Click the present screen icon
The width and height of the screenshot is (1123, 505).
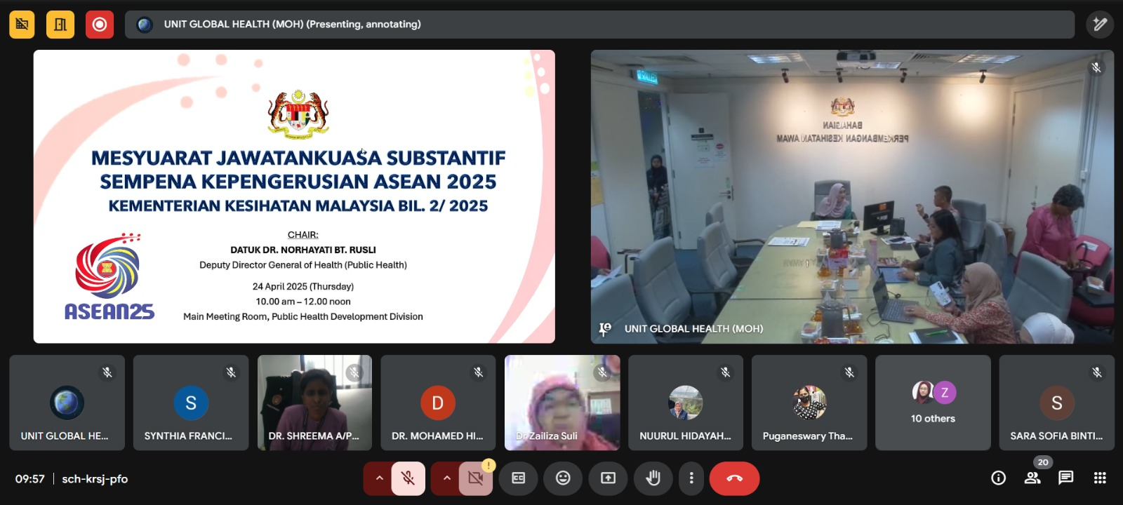608,478
